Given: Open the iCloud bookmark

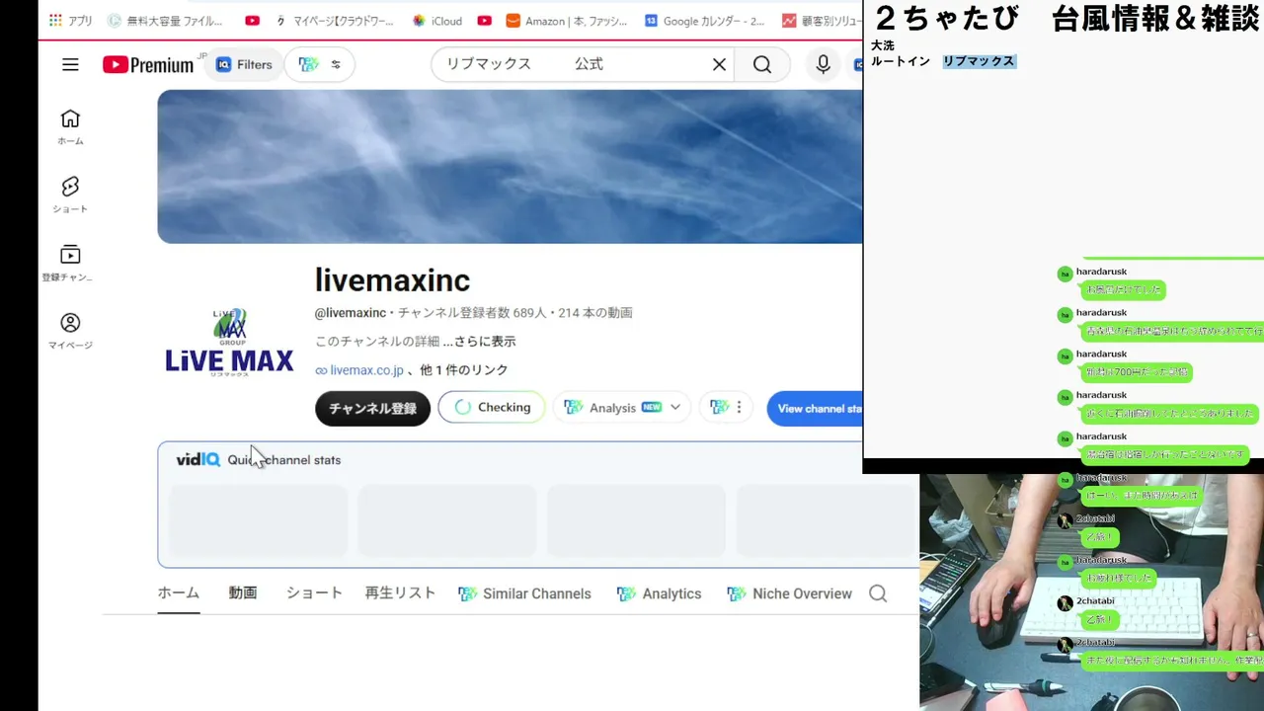Looking at the screenshot, I should pos(437,21).
